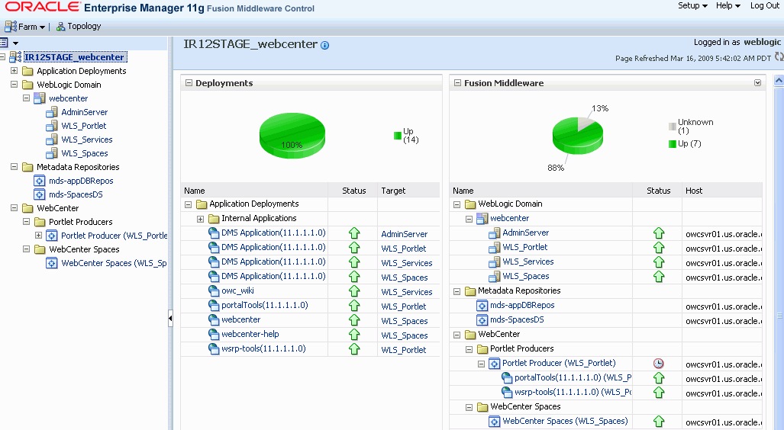Sort Deployments by Status column header
Image resolution: width=784 pixels, height=430 pixels.
coord(353,191)
